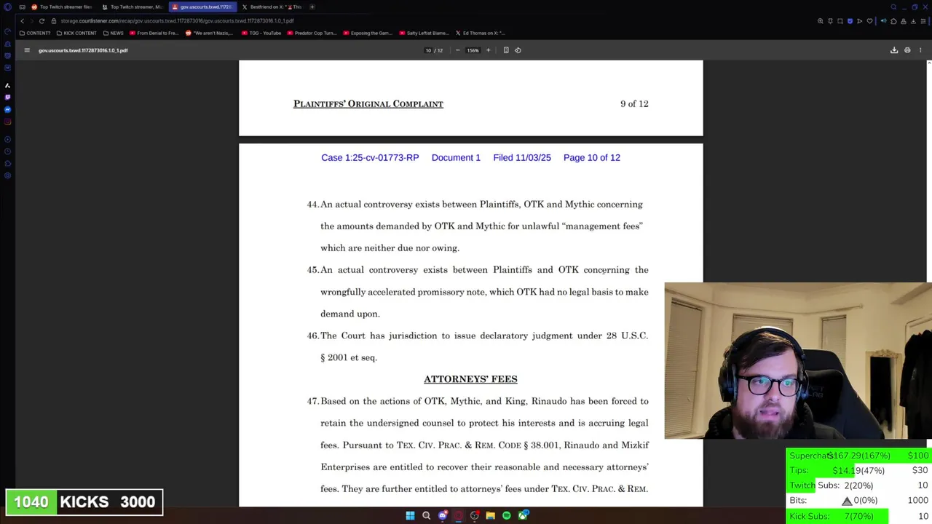Open the PDF viewer sidebar menu icon
The width and height of the screenshot is (932, 524).
27,50
